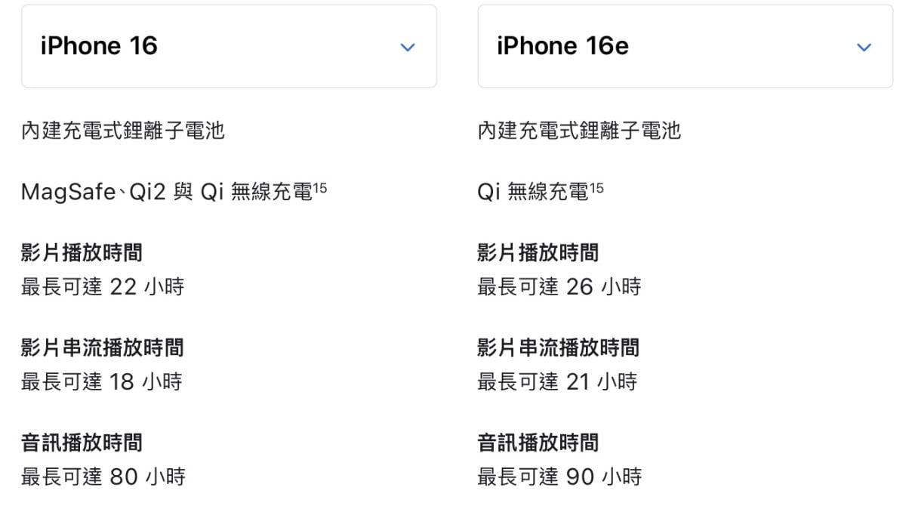Select 內建充電式鋰離子電池 under iPhone 16e
This screenshot has width=906, height=509.
pos(579,131)
